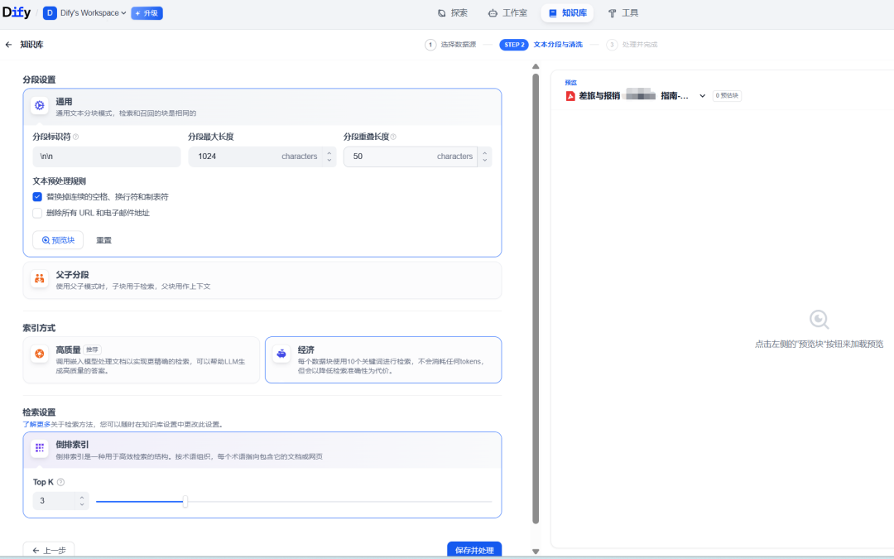
Task: Click the 分段重叠长度 help icon
Action: click(393, 137)
